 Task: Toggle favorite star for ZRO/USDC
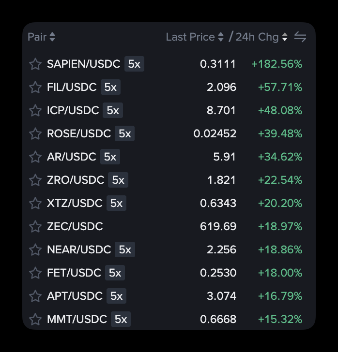point(35,180)
